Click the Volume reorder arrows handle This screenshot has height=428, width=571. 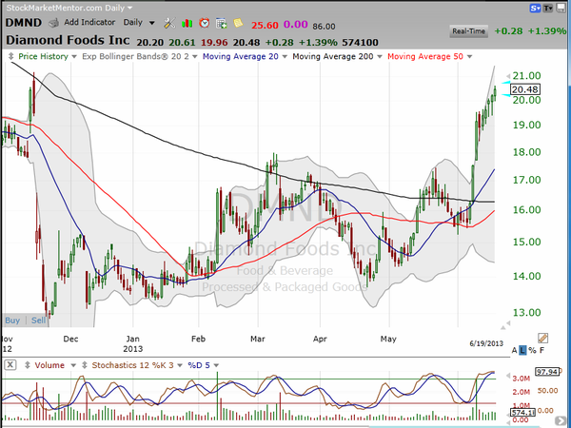pyautogui.click(x=27, y=364)
